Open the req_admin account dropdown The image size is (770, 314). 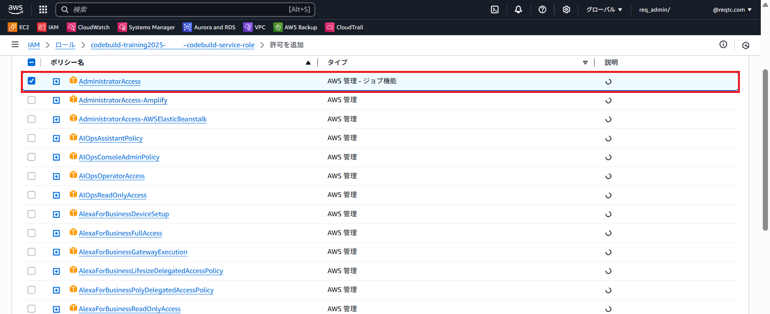(x=695, y=10)
